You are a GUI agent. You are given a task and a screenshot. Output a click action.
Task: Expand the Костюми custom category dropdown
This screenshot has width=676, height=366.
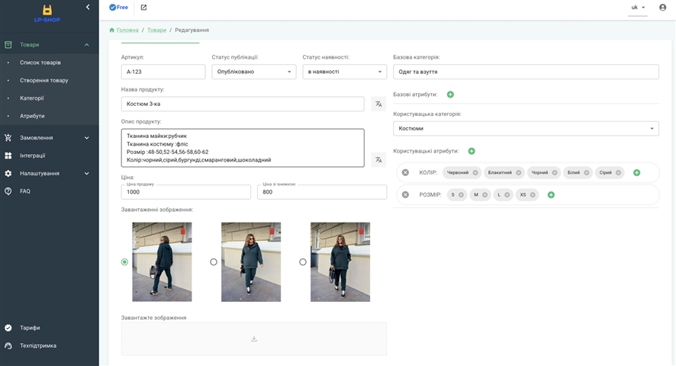526,129
